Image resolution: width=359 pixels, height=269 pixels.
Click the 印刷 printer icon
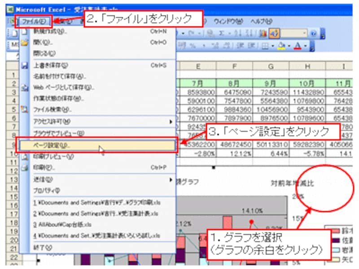point(25,168)
